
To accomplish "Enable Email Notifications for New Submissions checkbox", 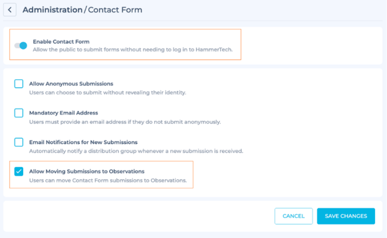I will coord(18,142).
